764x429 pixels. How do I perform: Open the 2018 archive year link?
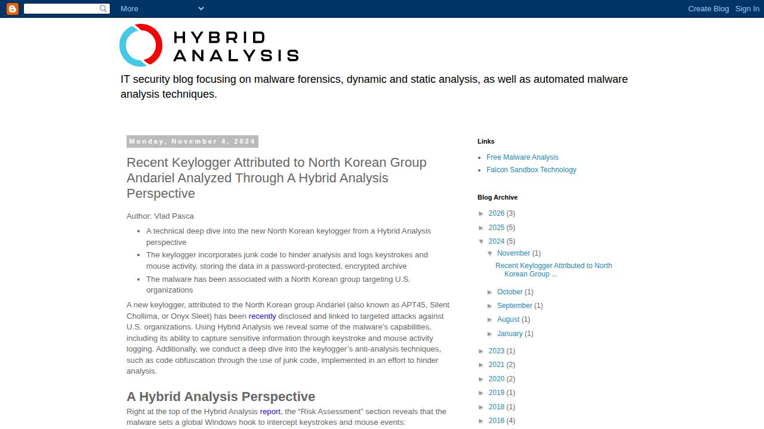[x=497, y=407]
